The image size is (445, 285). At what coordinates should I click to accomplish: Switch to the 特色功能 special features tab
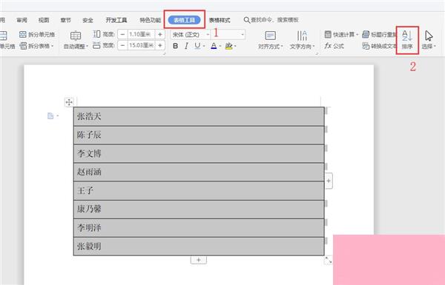click(150, 20)
